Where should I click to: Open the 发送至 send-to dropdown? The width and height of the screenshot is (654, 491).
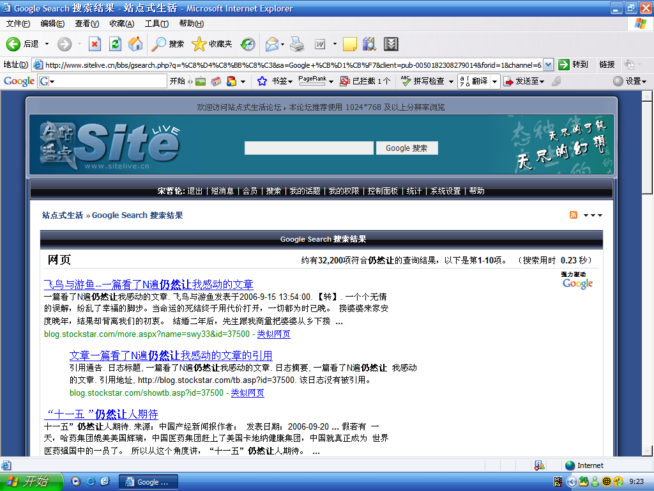coord(524,81)
